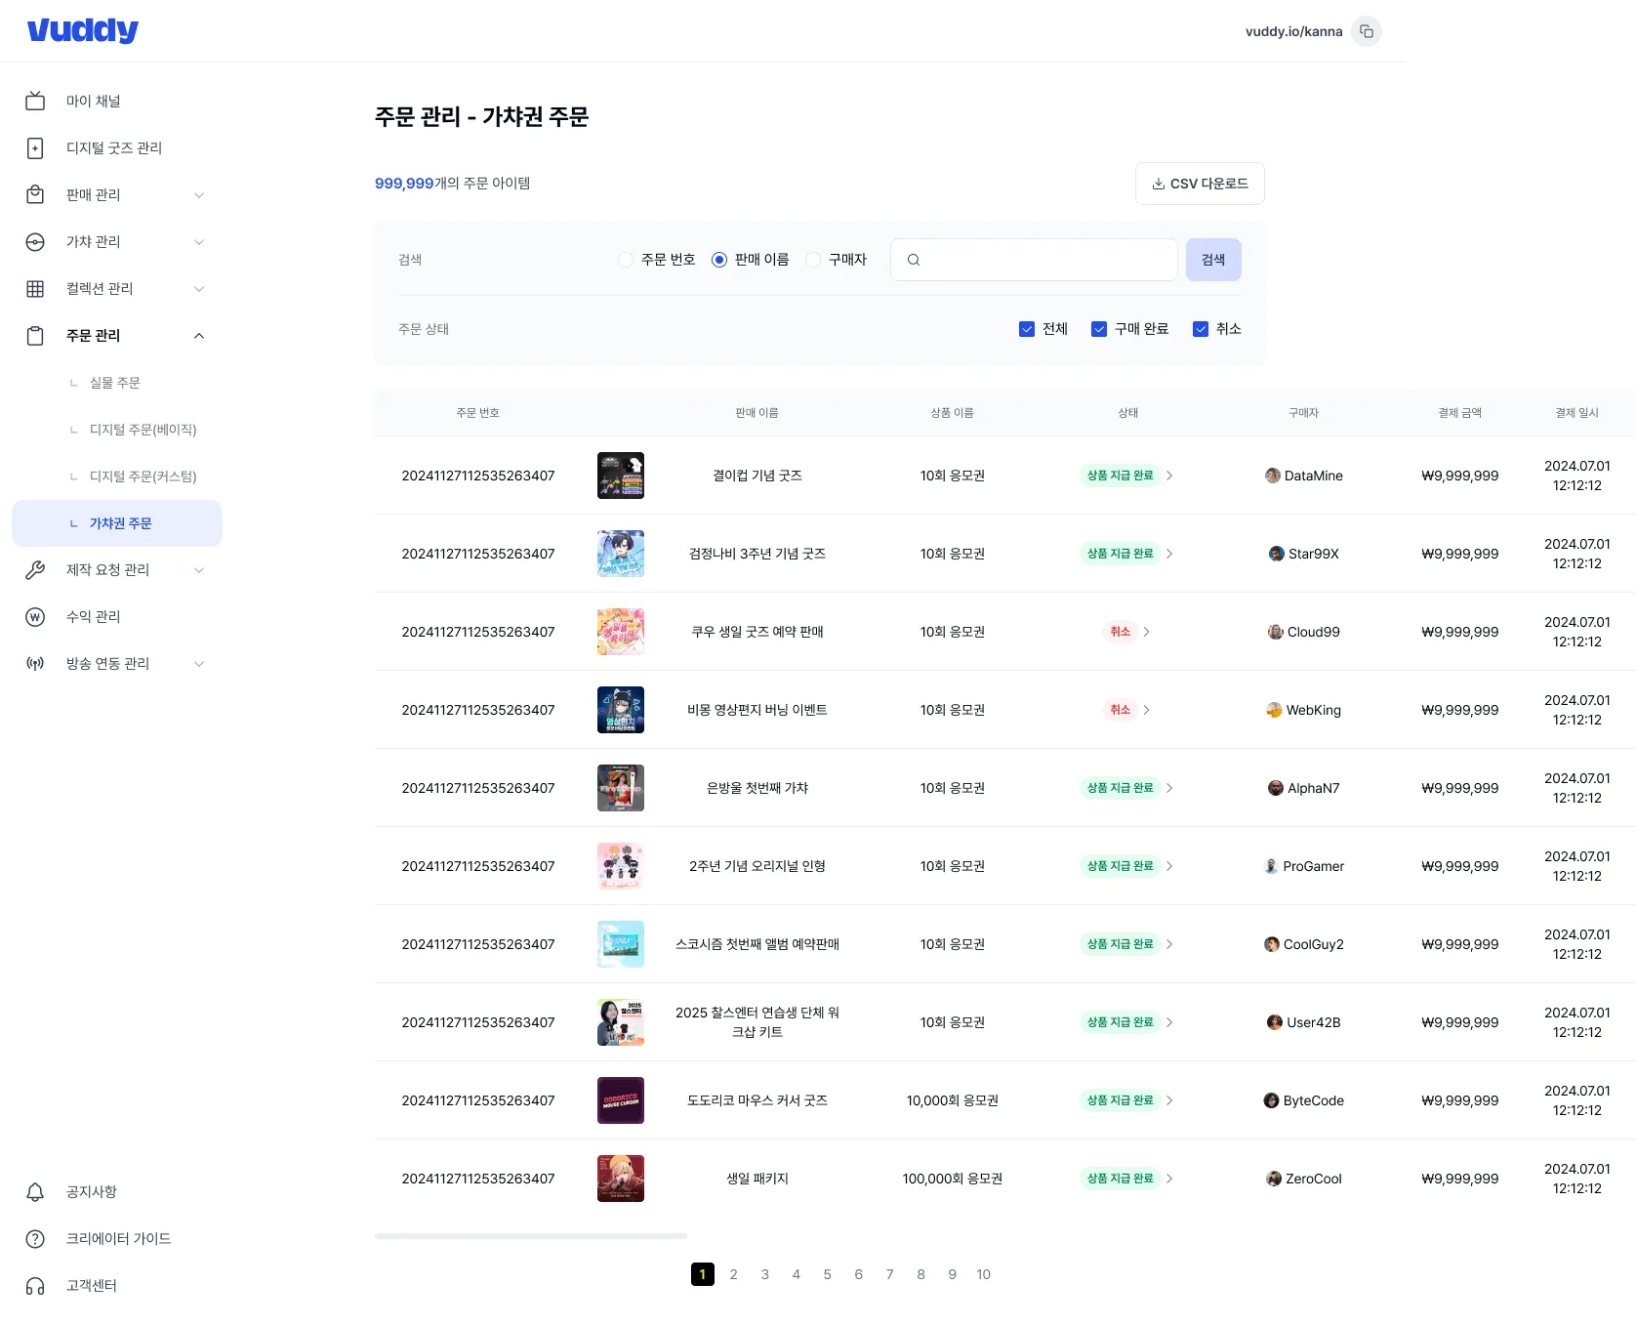Click the 주문 관리 clipboard icon
This screenshot has height=1325, width=1636.
35,335
